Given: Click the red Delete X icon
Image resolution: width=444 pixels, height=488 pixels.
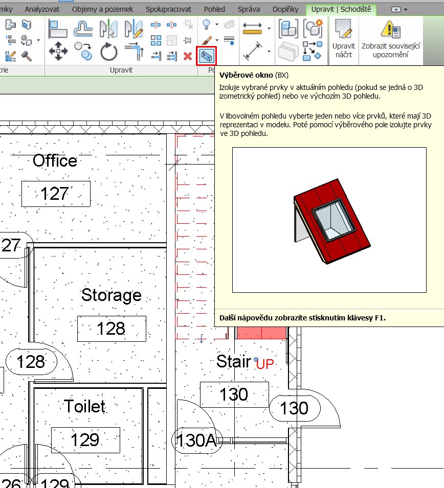Looking at the screenshot, I should click(188, 56).
